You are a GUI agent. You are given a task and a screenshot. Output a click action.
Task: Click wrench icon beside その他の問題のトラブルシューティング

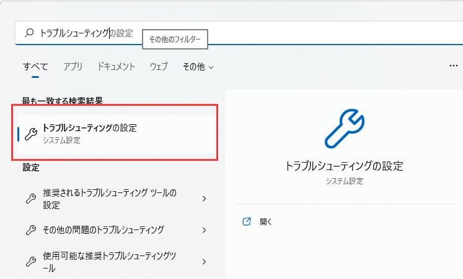tap(30, 230)
